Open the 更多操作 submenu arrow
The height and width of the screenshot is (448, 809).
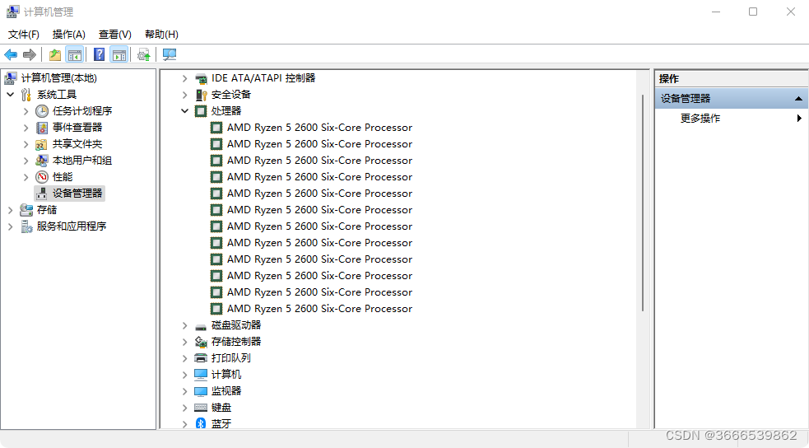tap(799, 119)
